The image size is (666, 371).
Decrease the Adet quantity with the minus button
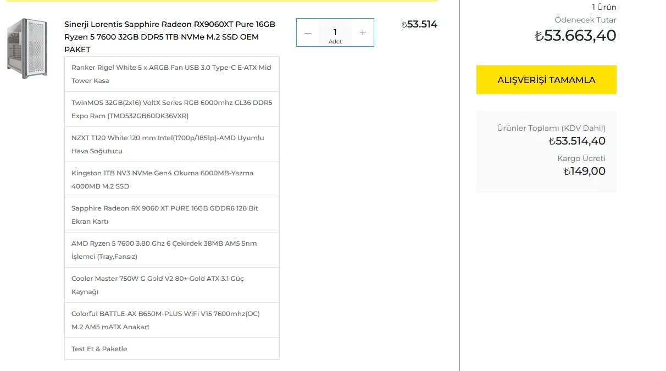pyautogui.click(x=308, y=32)
